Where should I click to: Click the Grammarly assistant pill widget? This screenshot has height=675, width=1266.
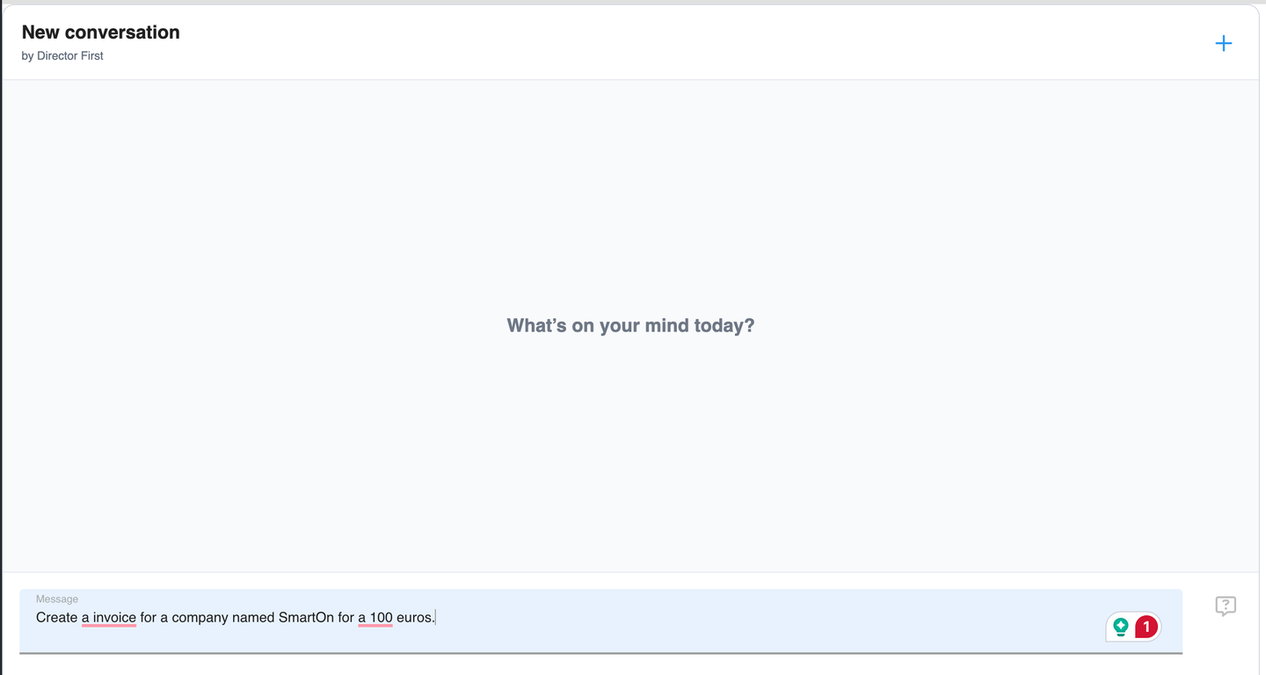(1132, 627)
